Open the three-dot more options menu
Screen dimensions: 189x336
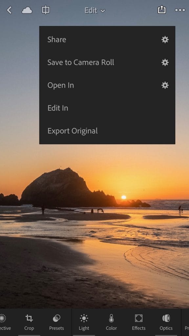point(180,10)
